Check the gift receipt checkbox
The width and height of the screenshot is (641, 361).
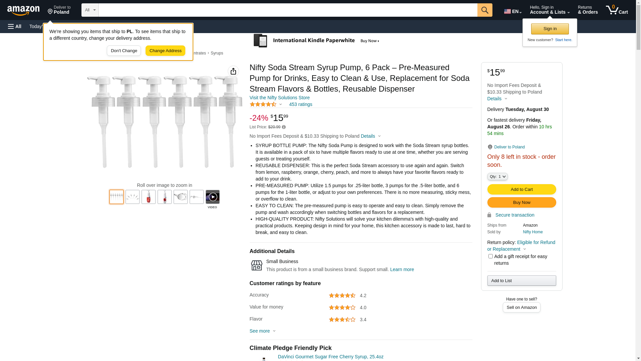[x=490, y=256]
